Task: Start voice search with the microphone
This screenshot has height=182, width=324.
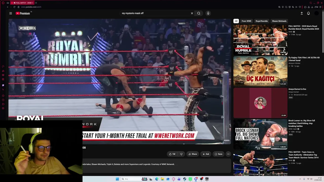Action: coord(208,13)
